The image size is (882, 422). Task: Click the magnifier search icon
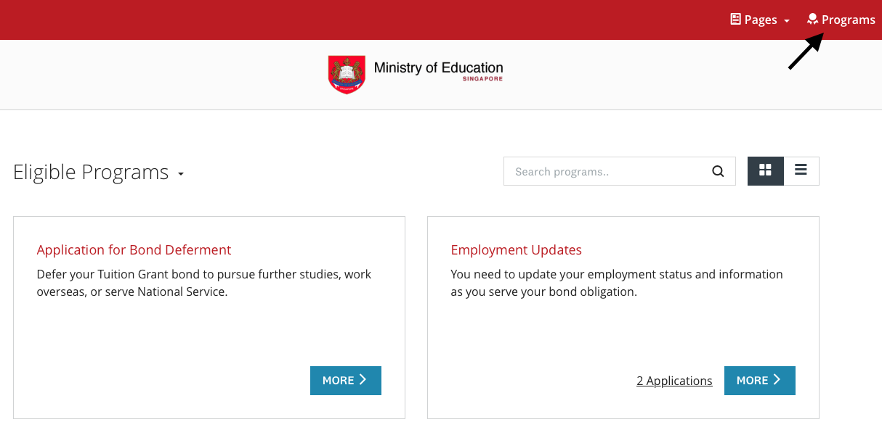click(718, 172)
